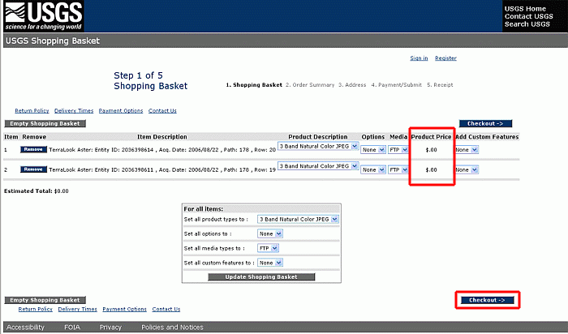The image size is (568, 334).
Task: Remove item 1 from the basket
Action: [33, 149]
